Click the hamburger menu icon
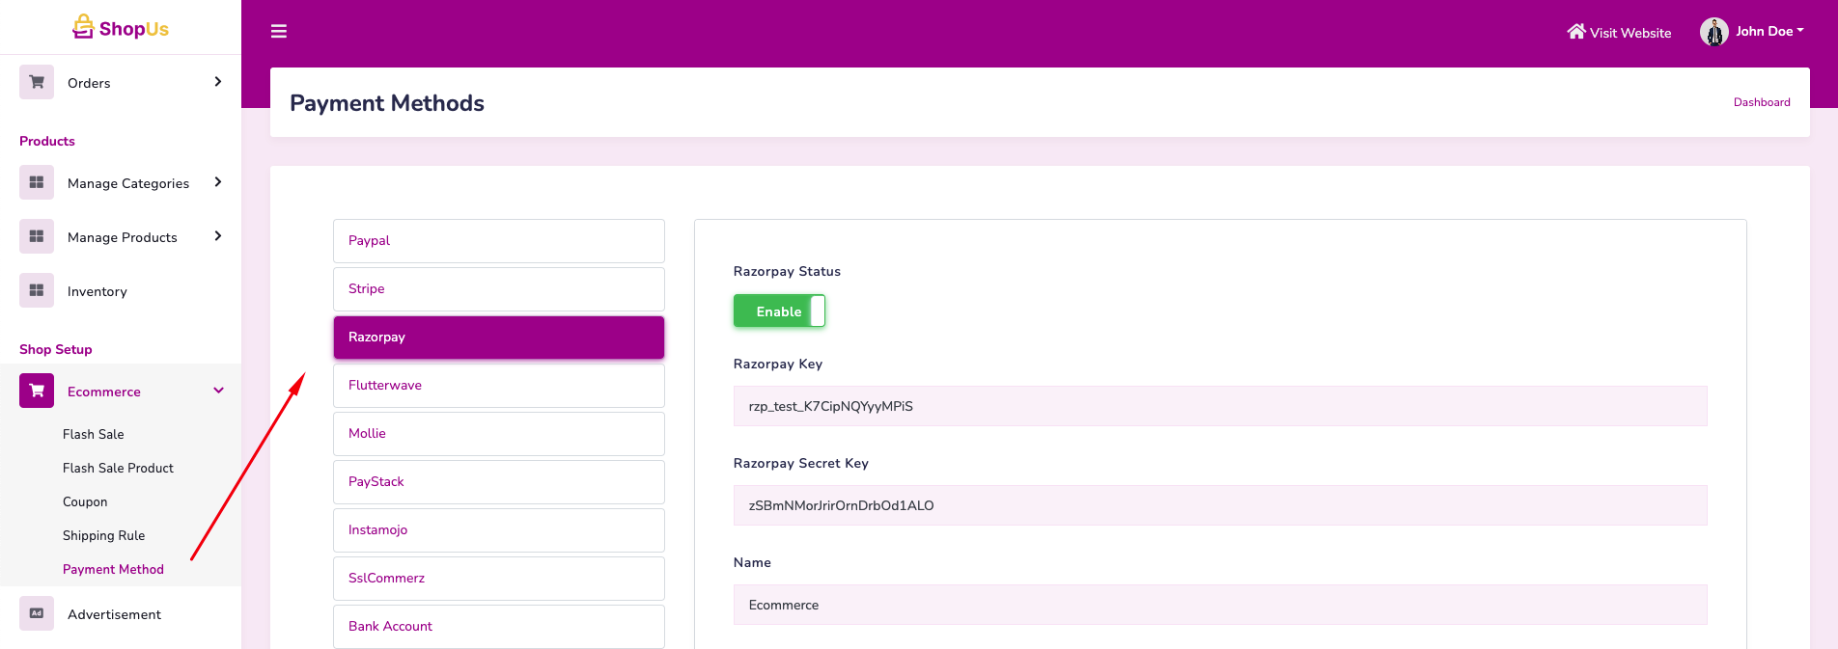Image resolution: width=1838 pixels, height=649 pixels. (x=279, y=32)
